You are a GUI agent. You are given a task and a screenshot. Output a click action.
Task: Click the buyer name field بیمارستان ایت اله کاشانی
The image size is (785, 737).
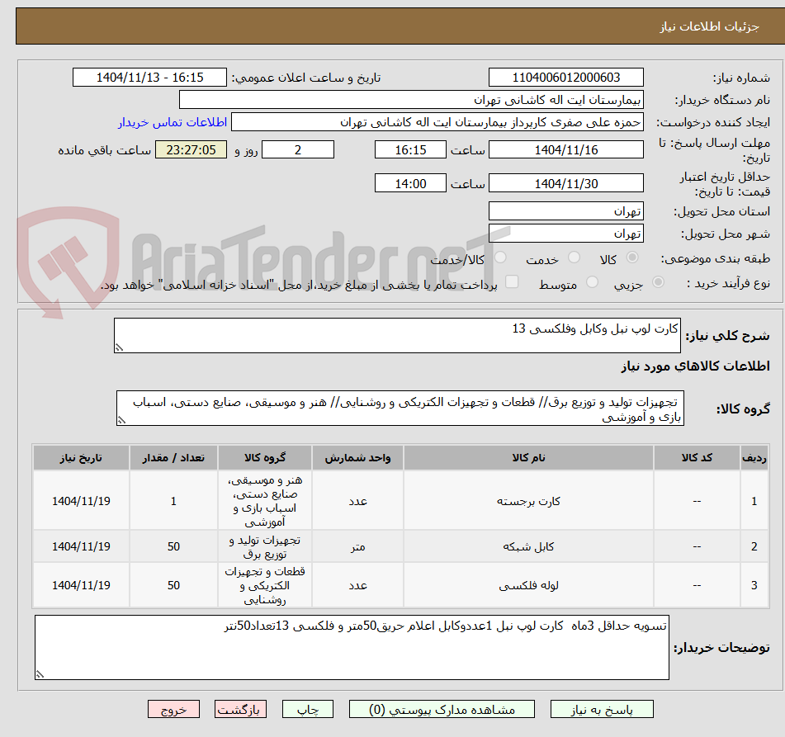[411, 100]
